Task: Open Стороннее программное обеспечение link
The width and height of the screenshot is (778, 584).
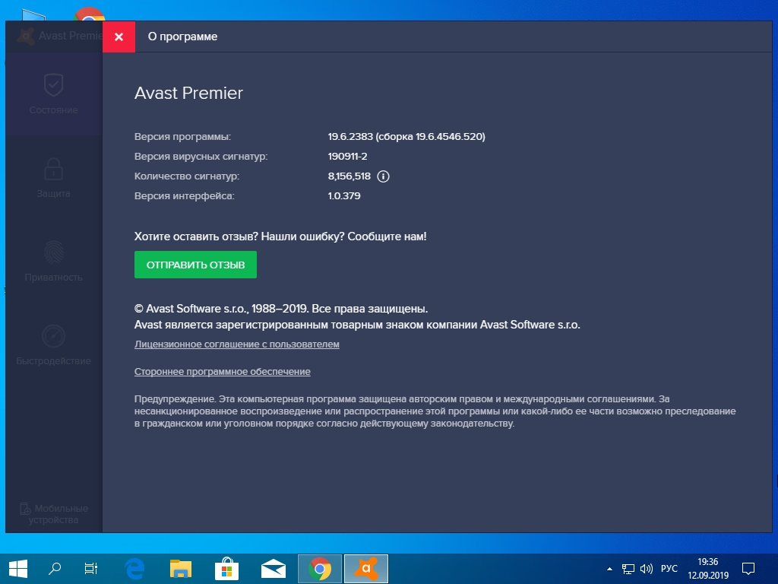Action: pyautogui.click(x=223, y=371)
